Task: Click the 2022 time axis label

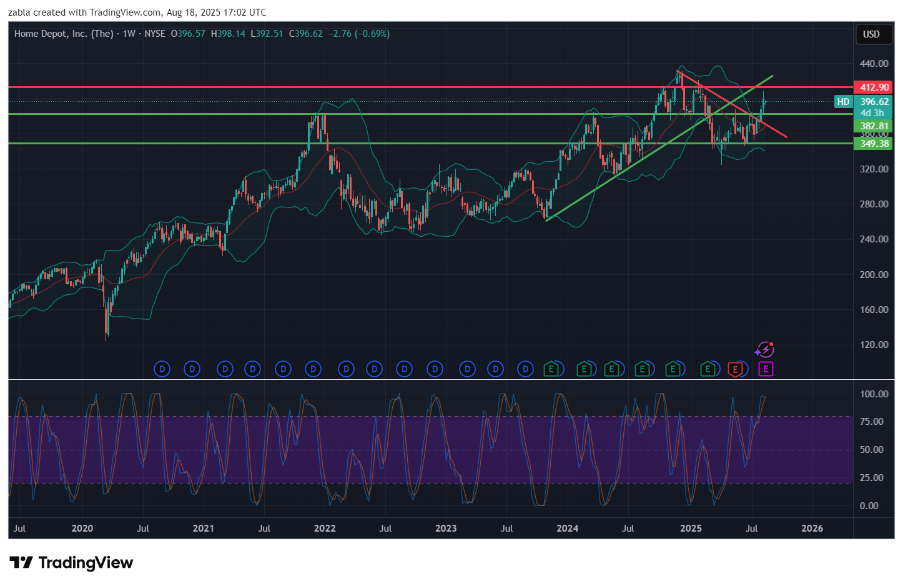Action: [325, 529]
